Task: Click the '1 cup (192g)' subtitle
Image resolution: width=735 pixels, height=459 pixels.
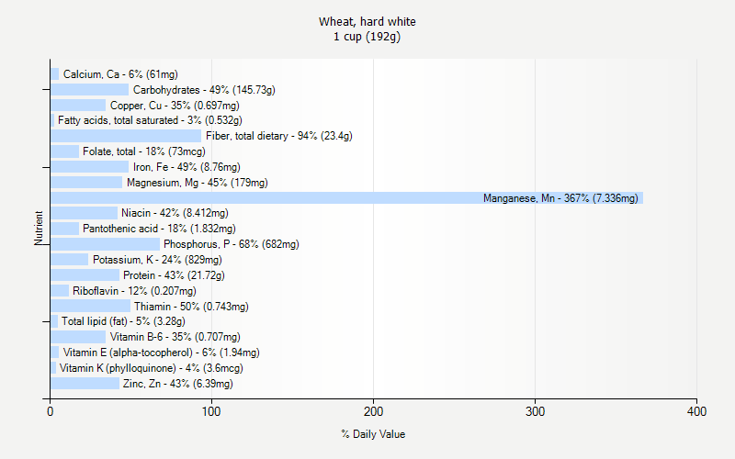Action: pyautogui.click(x=367, y=37)
